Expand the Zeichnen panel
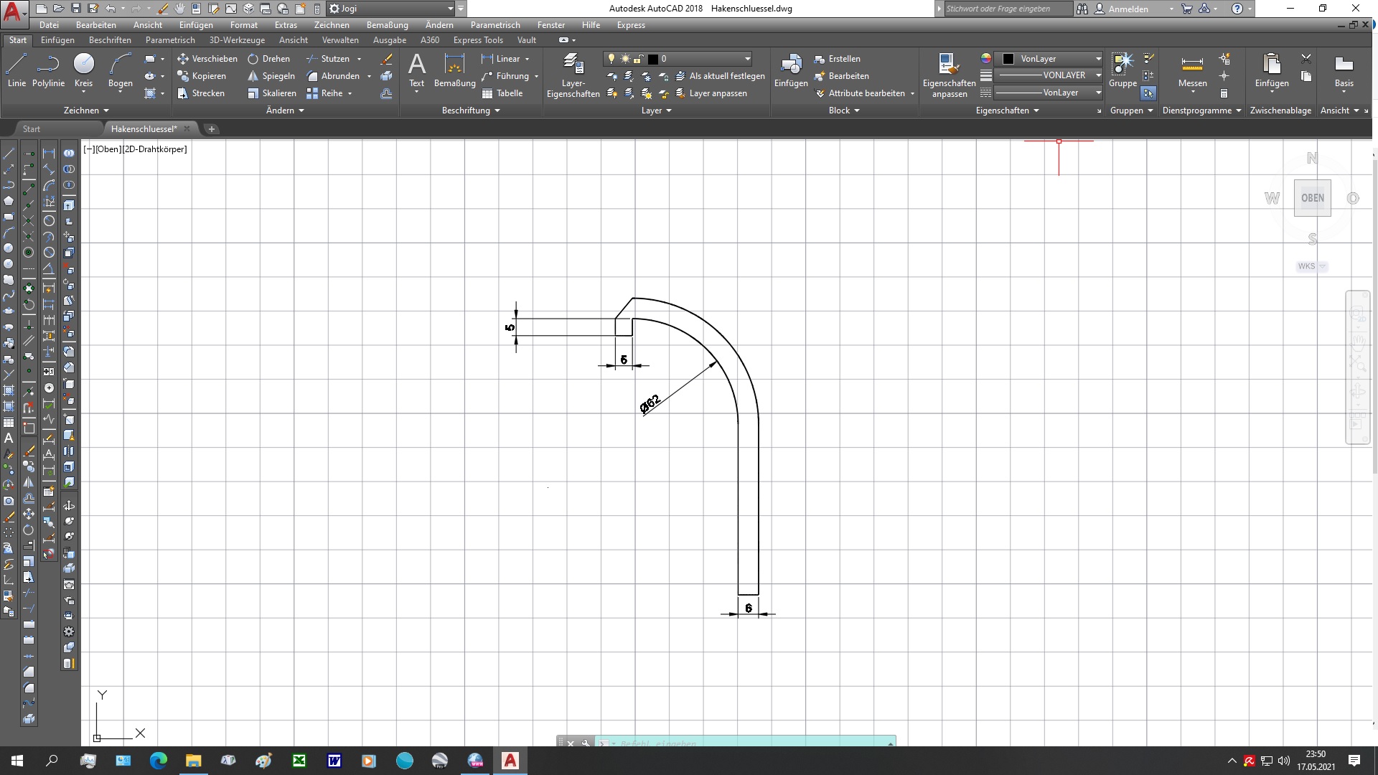The width and height of the screenshot is (1378, 775). pos(86,111)
